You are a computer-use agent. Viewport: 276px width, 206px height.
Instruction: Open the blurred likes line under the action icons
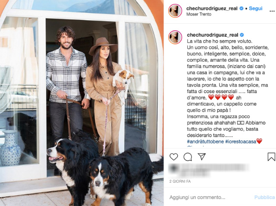[x=209, y=170]
